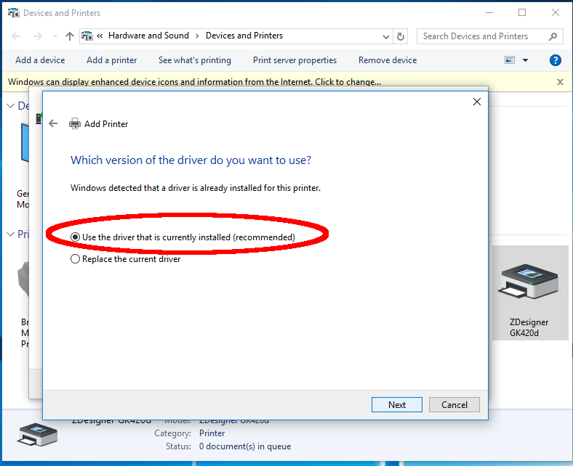This screenshot has height=466, width=573.
Task: Choose Add a printer in toolbar
Action: tap(111, 60)
